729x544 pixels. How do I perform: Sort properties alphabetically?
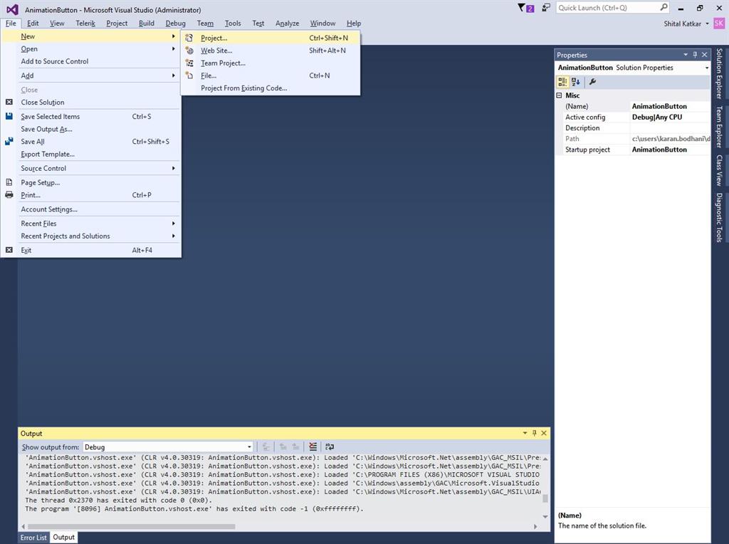click(x=576, y=82)
